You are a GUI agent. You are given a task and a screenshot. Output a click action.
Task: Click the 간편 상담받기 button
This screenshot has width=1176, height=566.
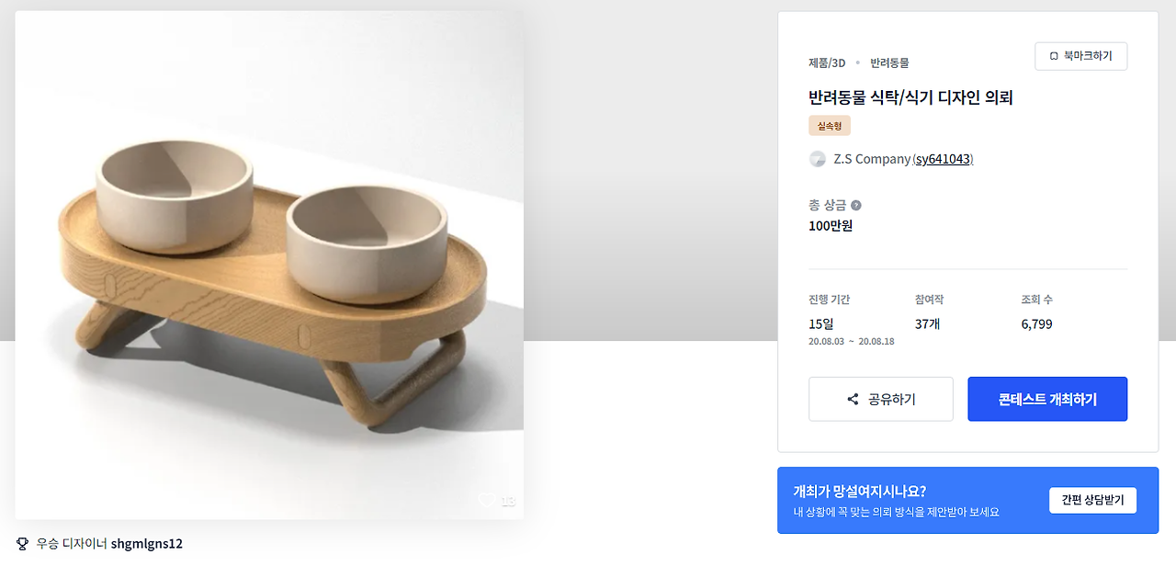click(1092, 500)
